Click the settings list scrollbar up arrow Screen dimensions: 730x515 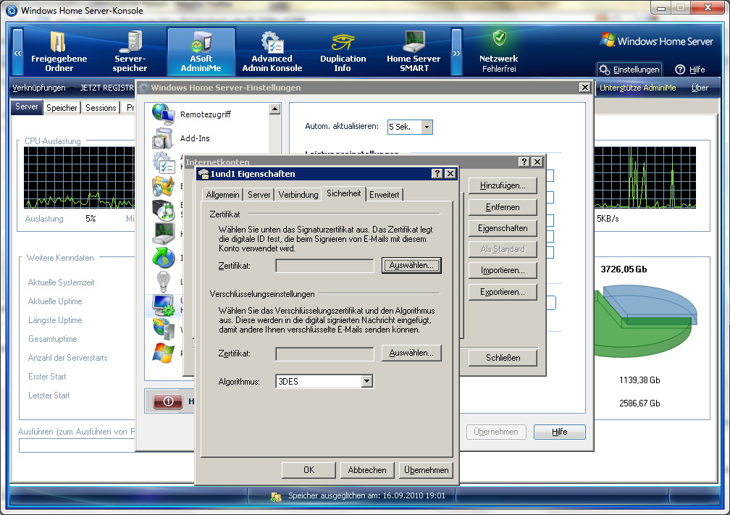274,109
